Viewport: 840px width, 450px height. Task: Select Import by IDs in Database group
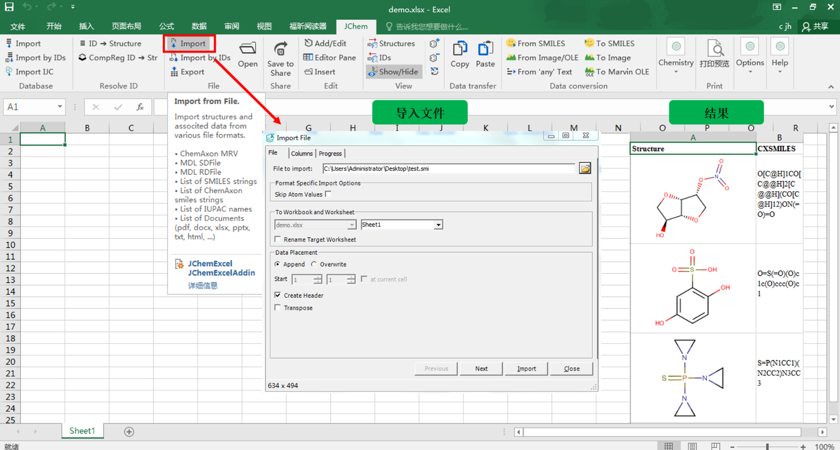(x=36, y=58)
